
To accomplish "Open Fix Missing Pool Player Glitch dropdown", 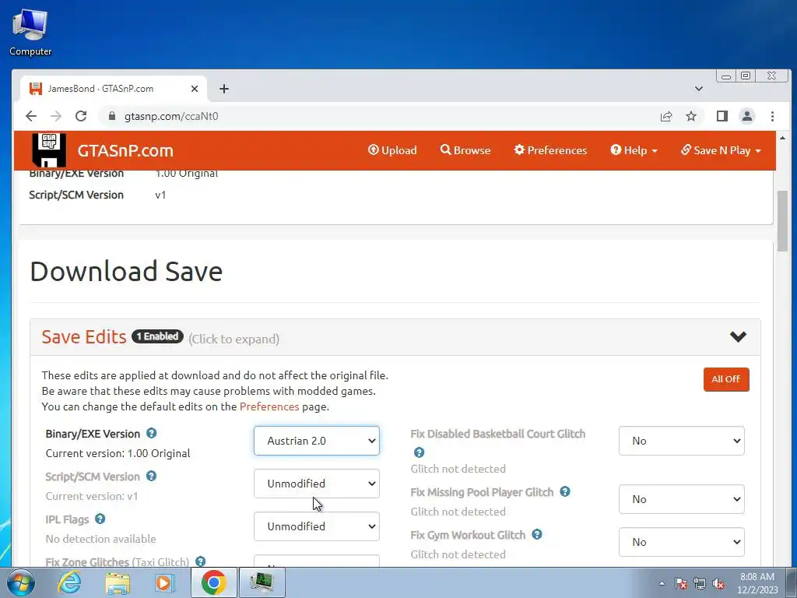I will point(682,499).
